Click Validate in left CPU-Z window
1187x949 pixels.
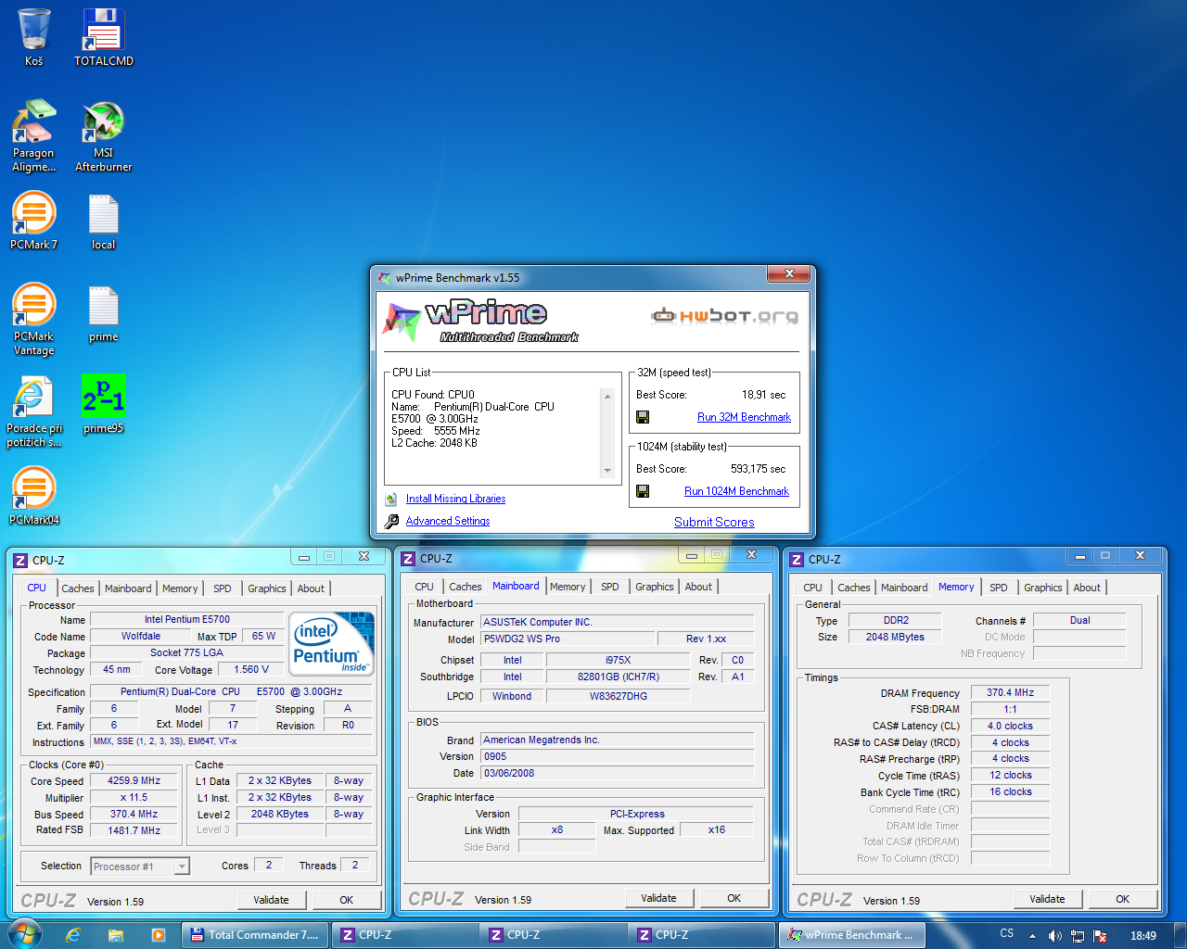coord(271,900)
